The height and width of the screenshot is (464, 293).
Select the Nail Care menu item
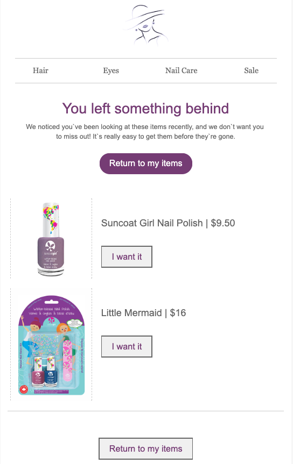(181, 70)
